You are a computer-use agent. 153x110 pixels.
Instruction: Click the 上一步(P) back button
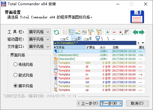pyautogui.click(x=88, y=103)
